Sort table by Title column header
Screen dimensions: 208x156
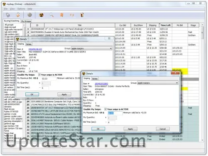tap(79, 25)
